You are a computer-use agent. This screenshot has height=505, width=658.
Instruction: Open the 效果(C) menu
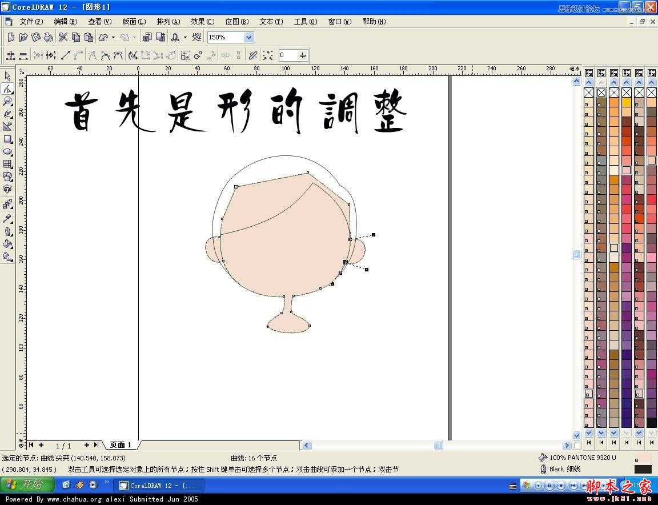pos(203,21)
